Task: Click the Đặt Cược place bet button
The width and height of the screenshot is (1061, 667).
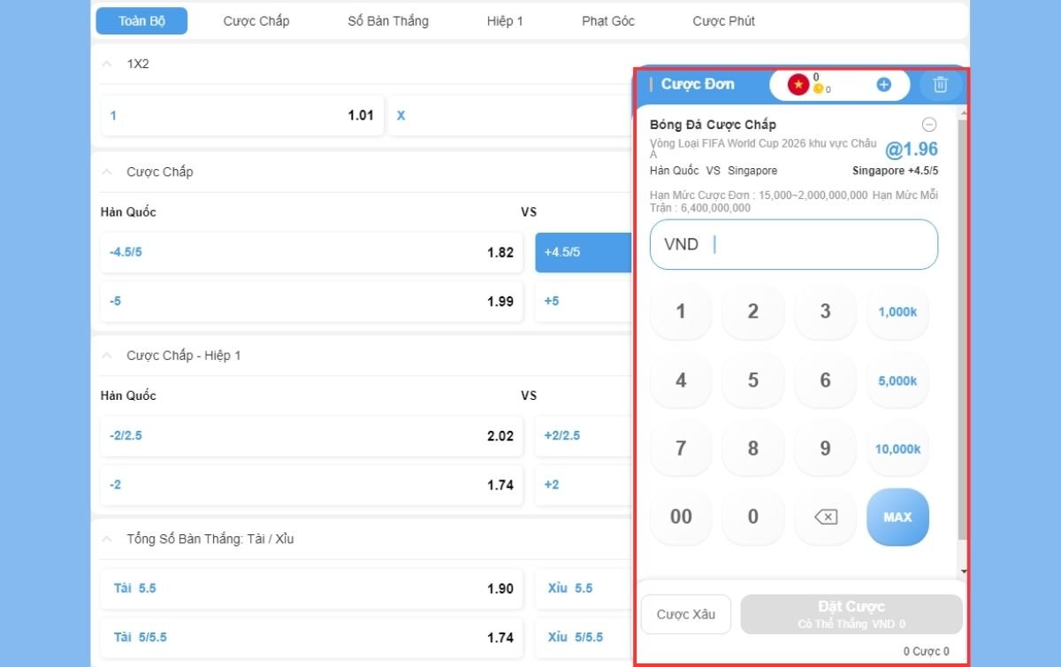Action: [x=851, y=614]
